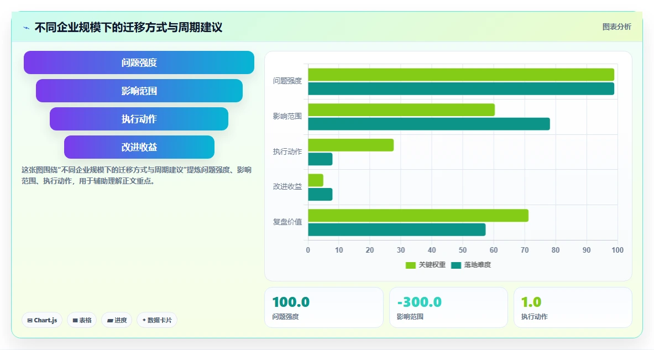Click the 复盘价值 teal bar
Image resolution: width=654 pixels, height=350 pixels.
396,229
